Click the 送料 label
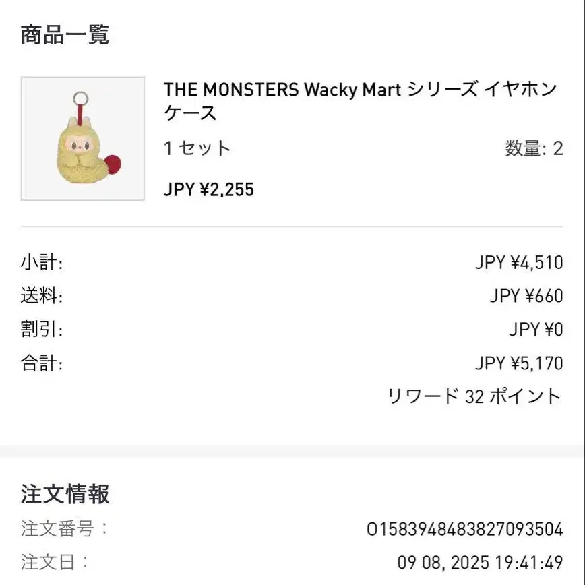This screenshot has height=585, width=585. (x=41, y=296)
